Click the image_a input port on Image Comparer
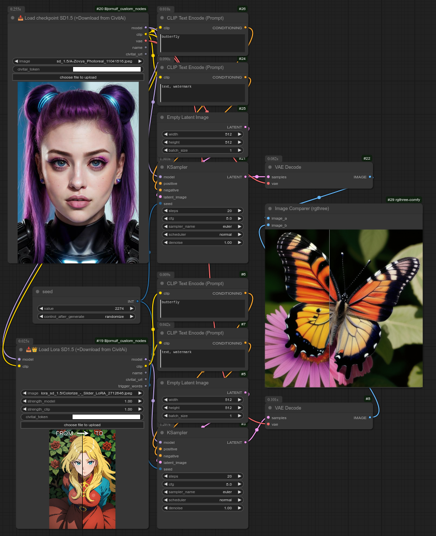436x536 pixels. tap(268, 218)
